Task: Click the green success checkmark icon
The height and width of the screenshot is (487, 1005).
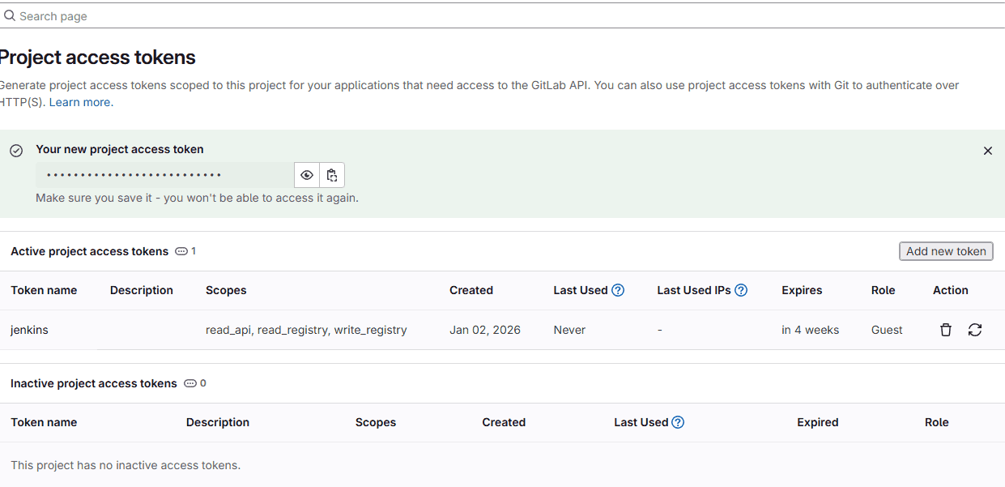Action: pos(16,151)
